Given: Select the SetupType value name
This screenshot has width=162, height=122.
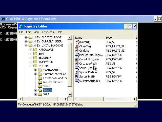Looking at the screenshot, I should (x=86, y=68).
